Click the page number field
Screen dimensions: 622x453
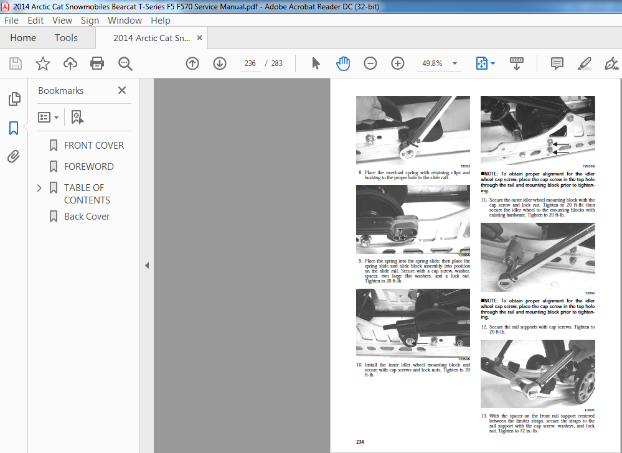click(x=250, y=63)
